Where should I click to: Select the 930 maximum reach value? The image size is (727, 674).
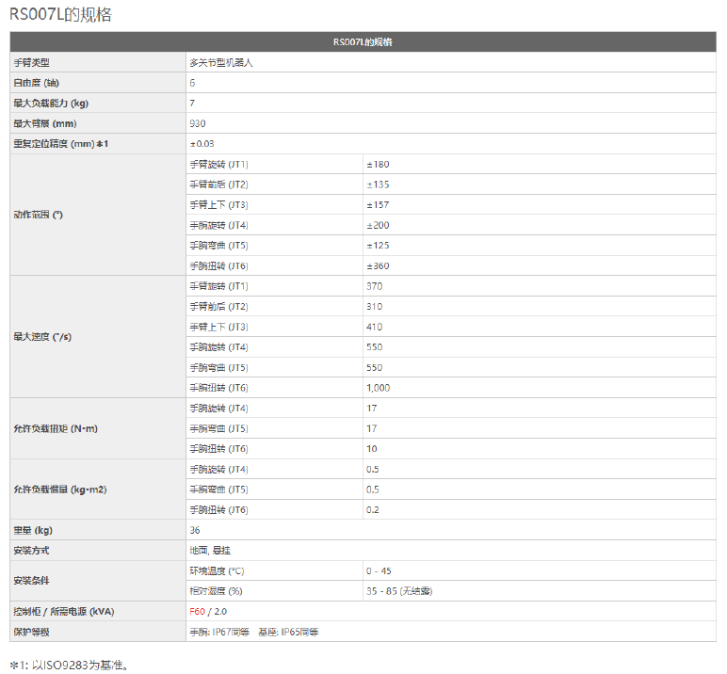point(197,123)
